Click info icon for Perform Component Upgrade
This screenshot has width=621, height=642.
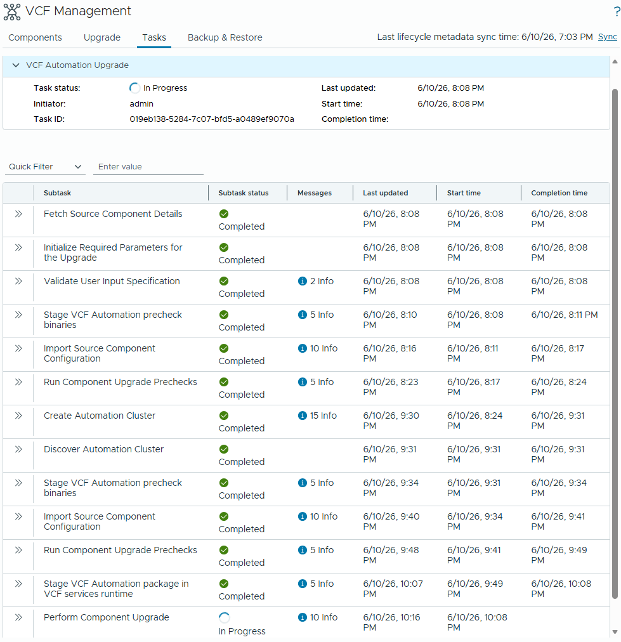pos(303,617)
